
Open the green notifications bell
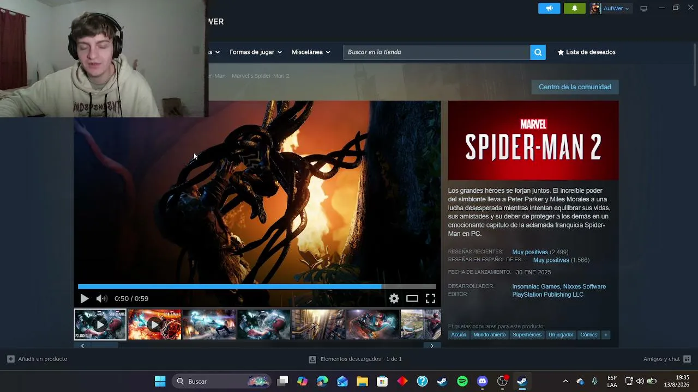(x=574, y=8)
